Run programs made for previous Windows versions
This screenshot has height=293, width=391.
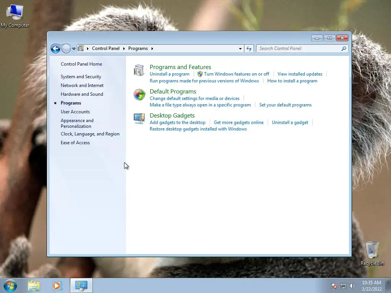[204, 81]
